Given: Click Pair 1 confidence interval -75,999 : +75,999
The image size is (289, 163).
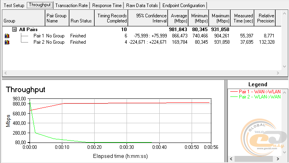Looking at the screenshot, I should (x=150, y=36).
